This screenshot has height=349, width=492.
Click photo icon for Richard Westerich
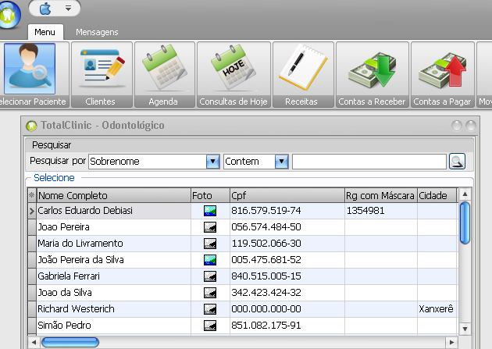pos(210,309)
